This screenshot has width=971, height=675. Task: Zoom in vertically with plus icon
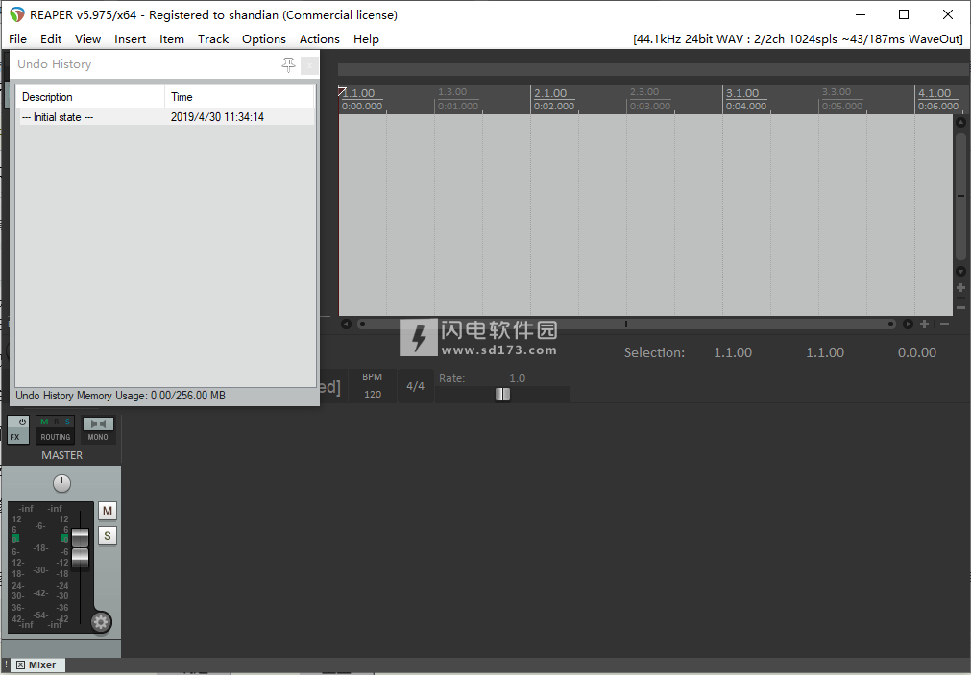(960, 288)
